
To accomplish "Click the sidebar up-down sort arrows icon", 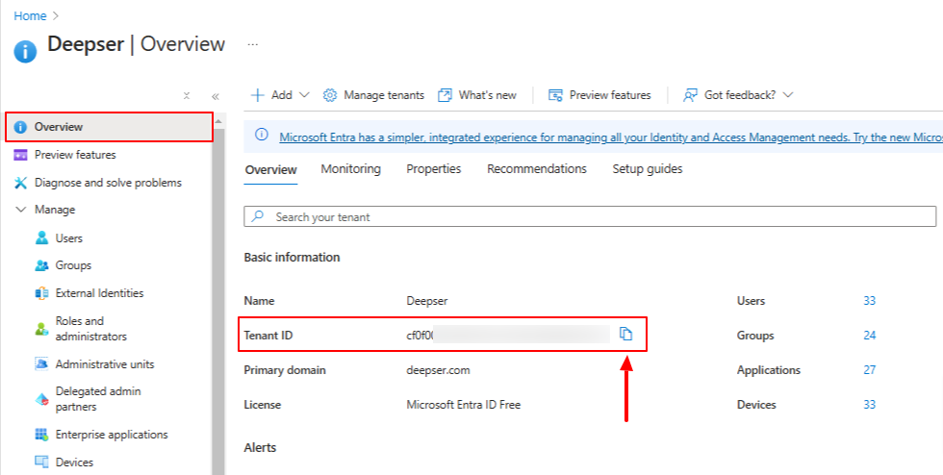I will pyautogui.click(x=187, y=95).
